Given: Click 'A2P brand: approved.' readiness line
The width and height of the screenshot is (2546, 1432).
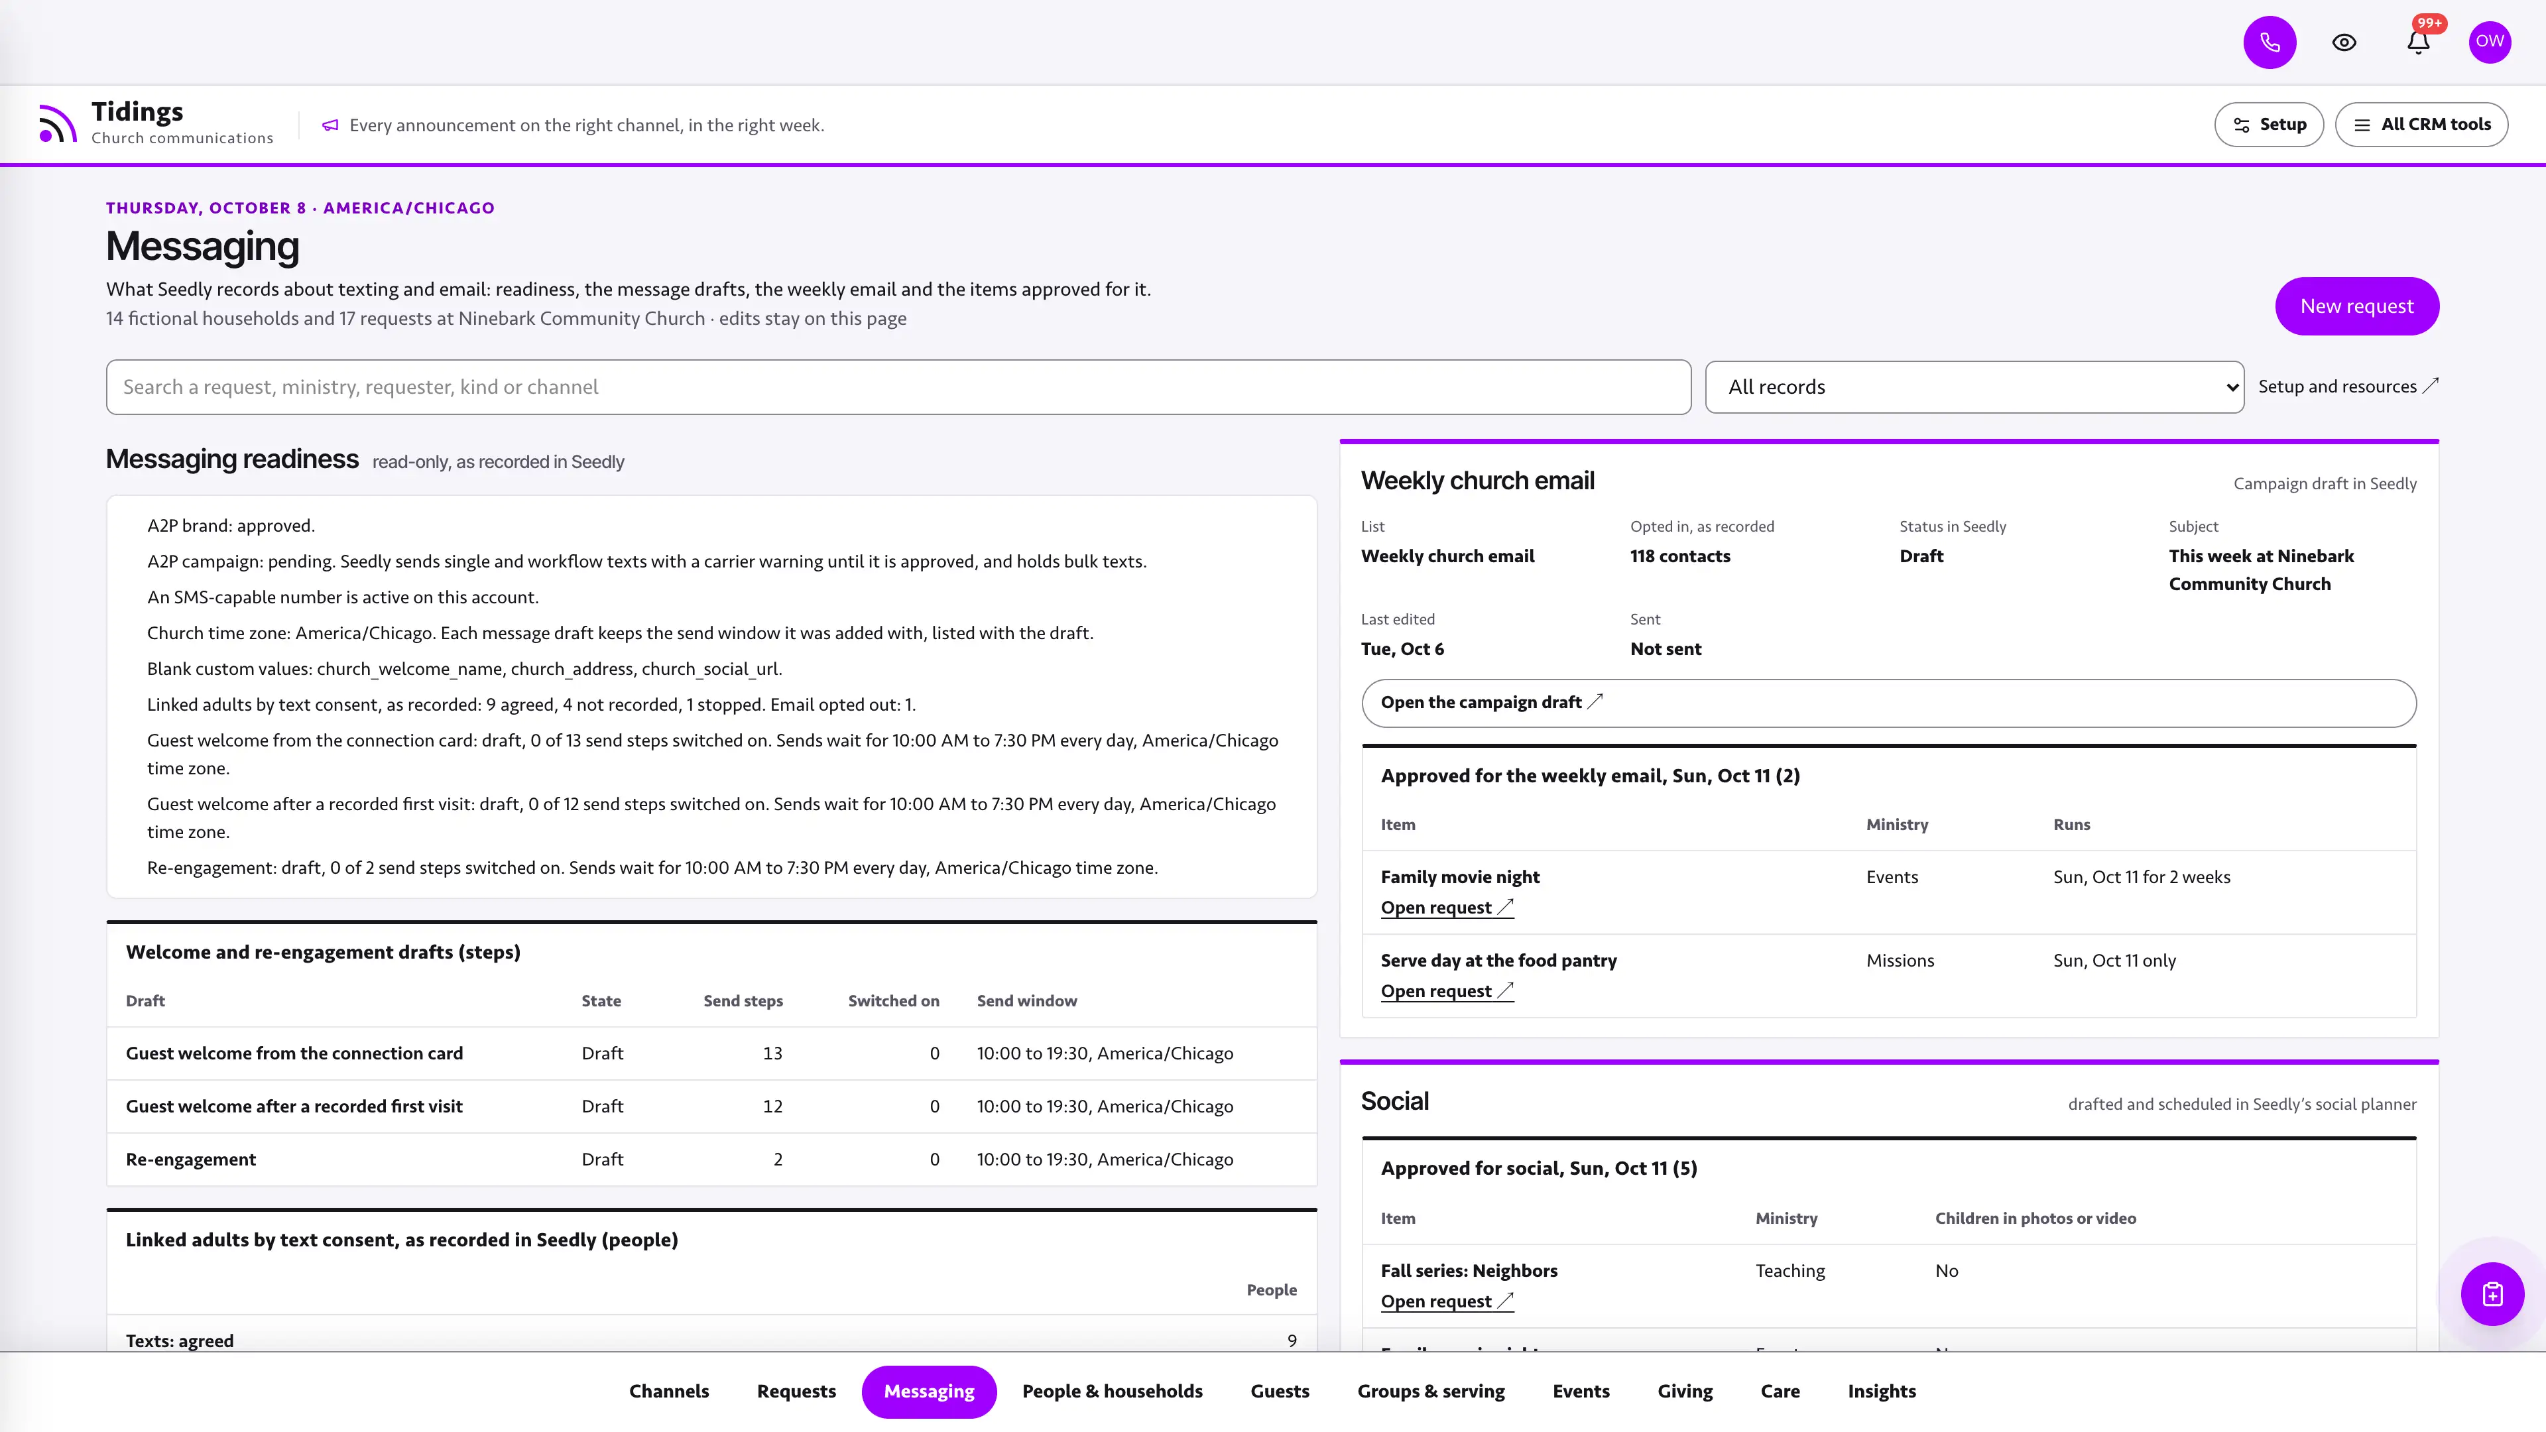Looking at the screenshot, I should [x=230, y=526].
